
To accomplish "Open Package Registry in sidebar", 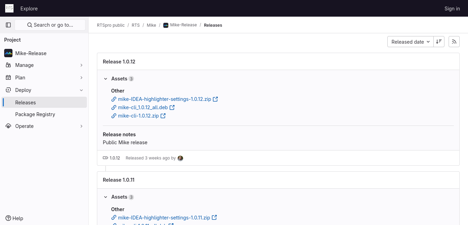I will (x=35, y=114).
